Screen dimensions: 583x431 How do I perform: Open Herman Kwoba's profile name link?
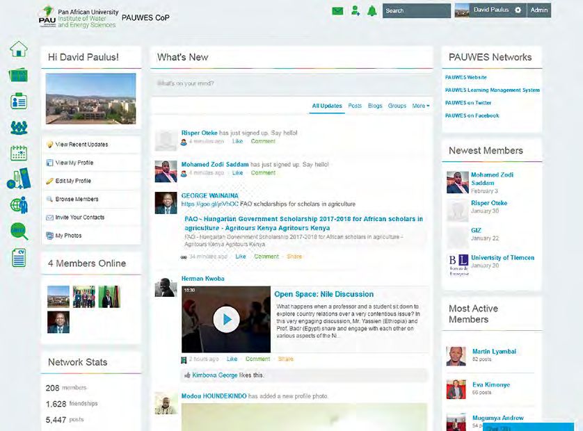click(x=202, y=279)
